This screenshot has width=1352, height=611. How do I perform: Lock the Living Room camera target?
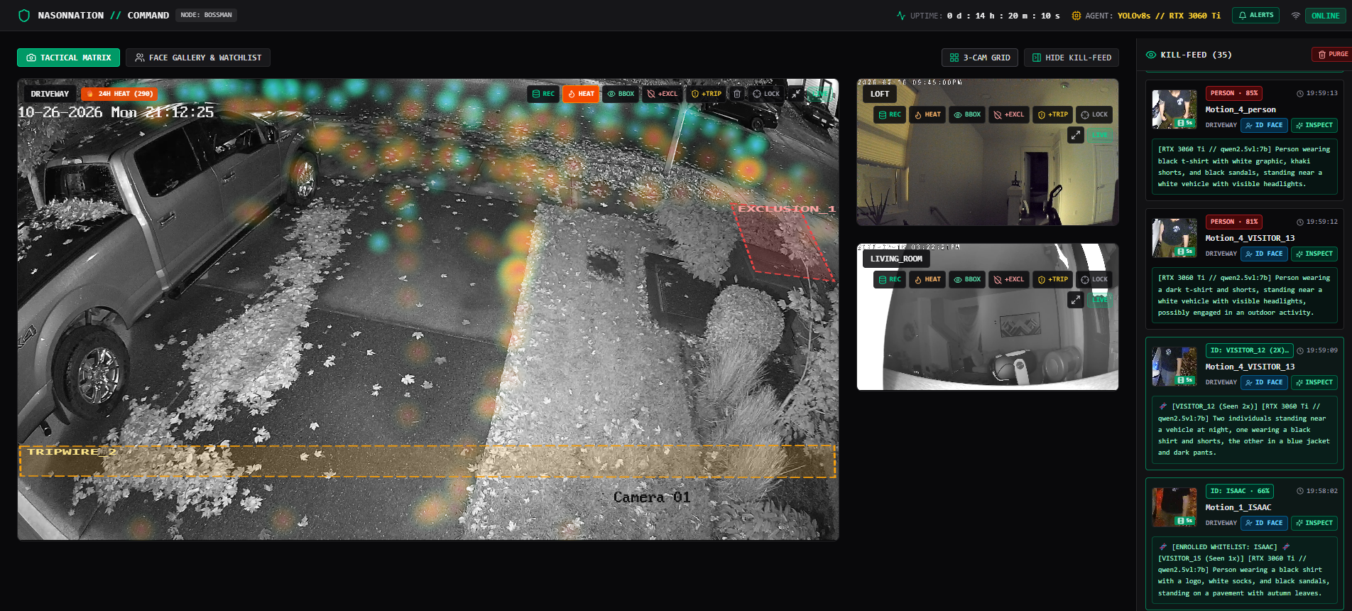[x=1094, y=279]
